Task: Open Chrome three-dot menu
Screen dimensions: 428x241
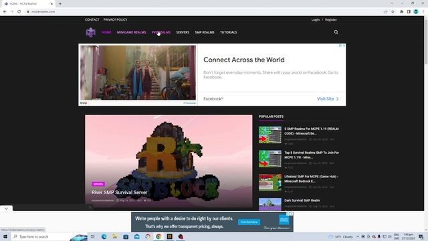Action: [423, 11]
